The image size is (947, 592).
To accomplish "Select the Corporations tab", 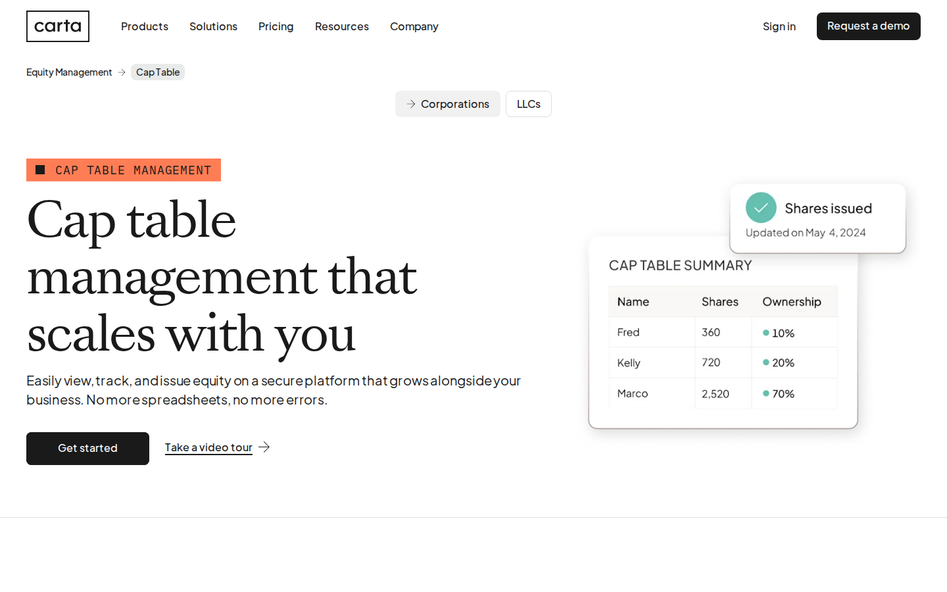I will (448, 104).
